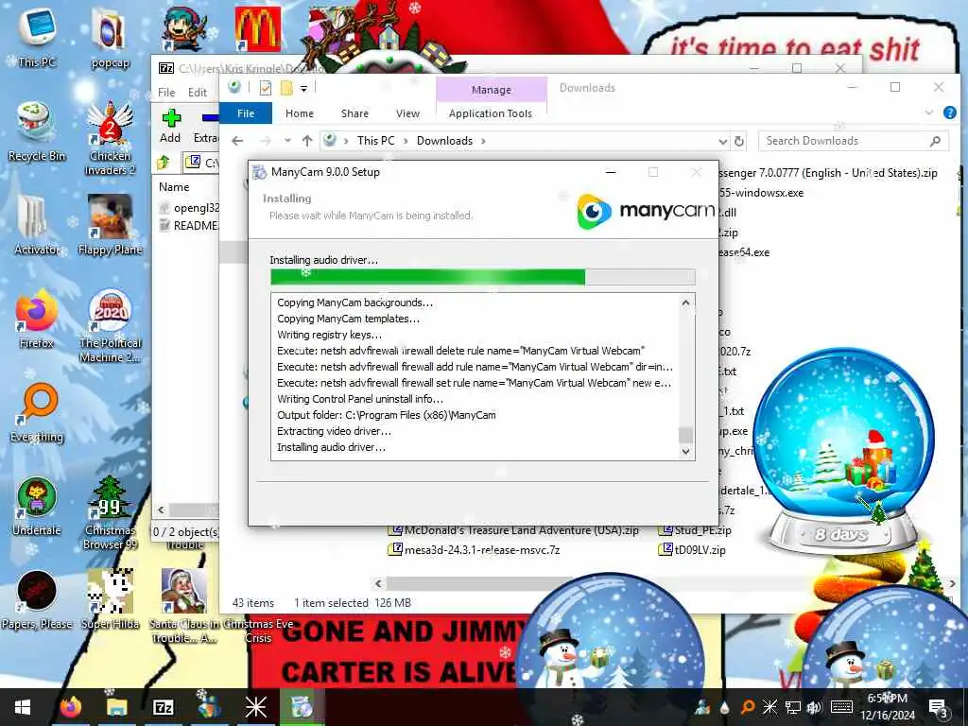Open Home tab in Explorer ribbon
Image resolution: width=968 pixels, height=726 pixels.
pyautogui.click(x=300, y=113)
